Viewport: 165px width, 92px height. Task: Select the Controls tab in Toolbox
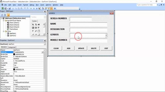(34, 21)
